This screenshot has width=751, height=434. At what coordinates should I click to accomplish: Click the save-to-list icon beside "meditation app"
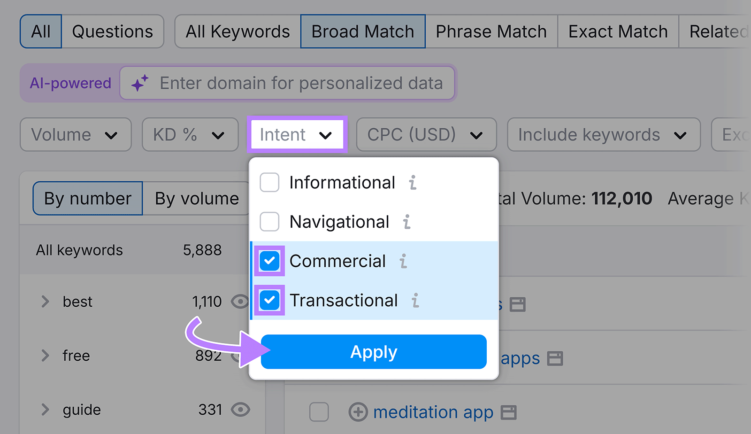pyautogui.click(x=508, y=412)
